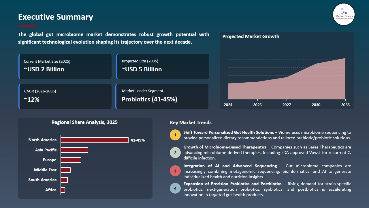Click the North America bar

click(x=95, y=140)
